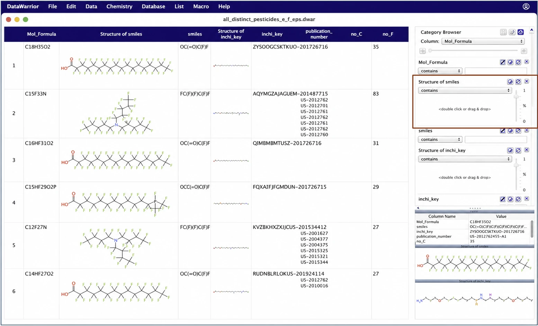
Task: Open the Chemistry menu
Action: pos(119,6)
